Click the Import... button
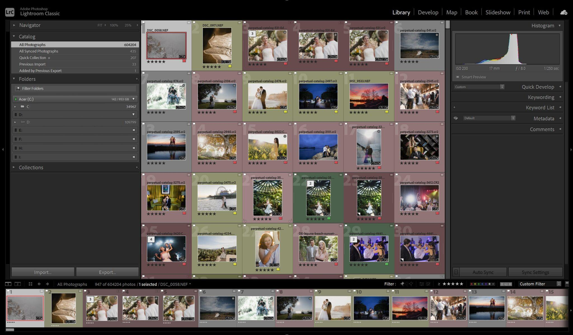The height and width of the screenshot is (335, 573). 43,272
